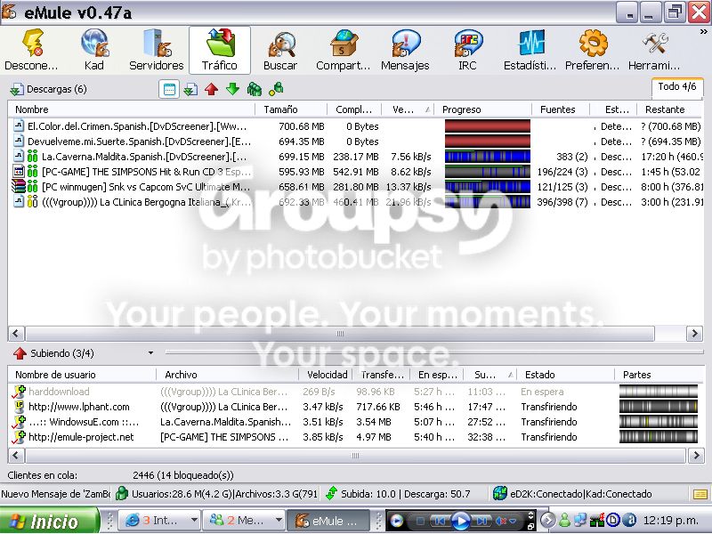
Task: Click the Subida/Descarga transfer arrows icon
Action: [332, 494]
